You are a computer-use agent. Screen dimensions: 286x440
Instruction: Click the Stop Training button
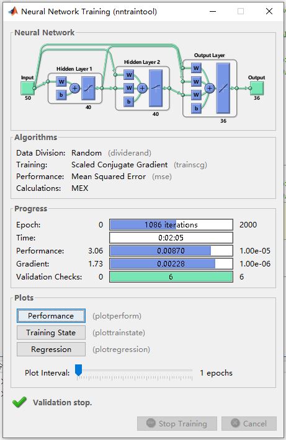(177, 423)
